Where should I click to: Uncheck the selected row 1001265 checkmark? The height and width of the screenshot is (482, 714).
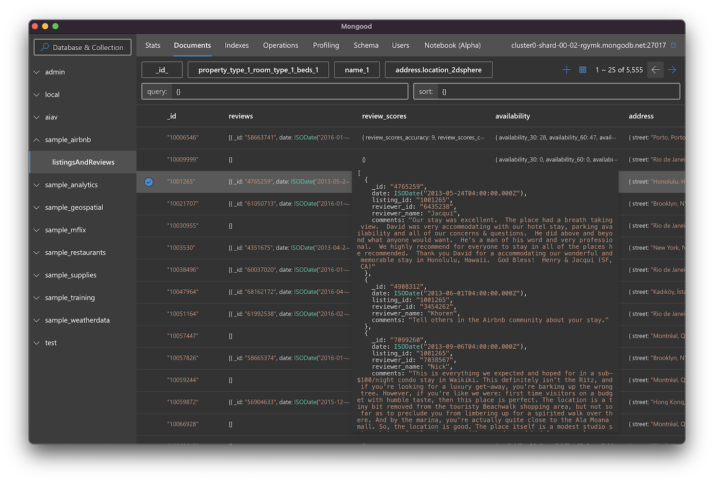click(x=149, y=182)
